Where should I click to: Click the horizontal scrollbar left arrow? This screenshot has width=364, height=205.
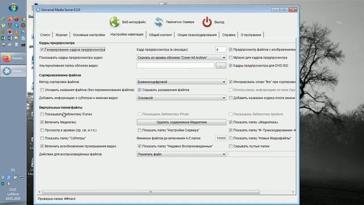[39, 192]
